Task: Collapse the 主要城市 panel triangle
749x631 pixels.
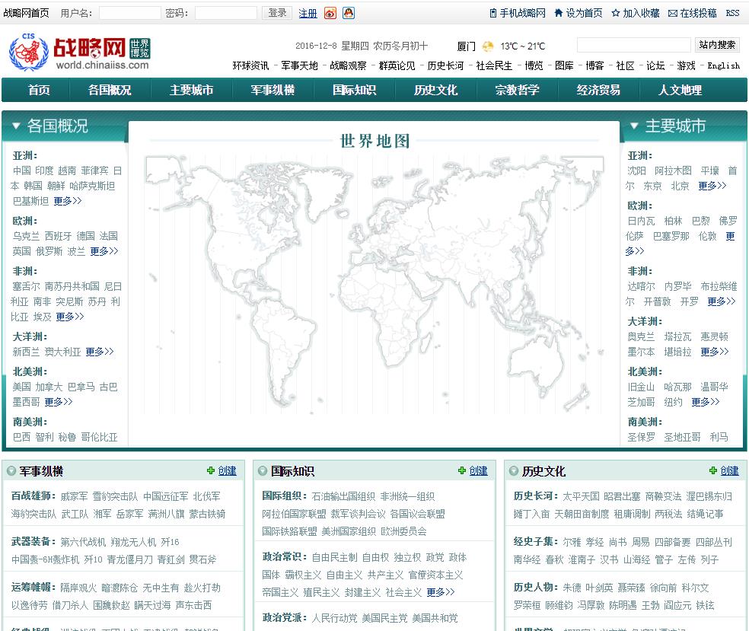Action: pyautogui.click(x=633, y=126)
